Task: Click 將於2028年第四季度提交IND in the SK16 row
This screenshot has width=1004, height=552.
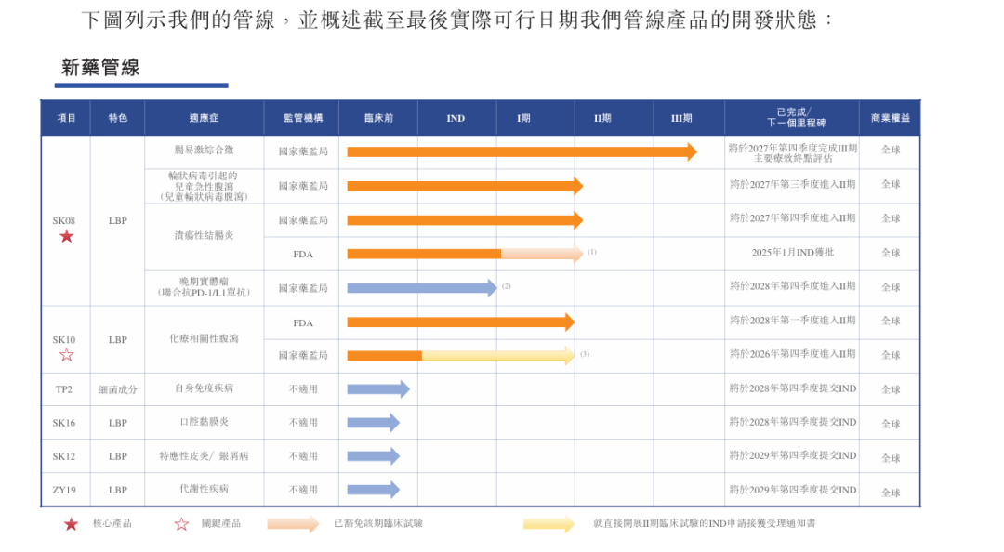Action: coord(793,423)
